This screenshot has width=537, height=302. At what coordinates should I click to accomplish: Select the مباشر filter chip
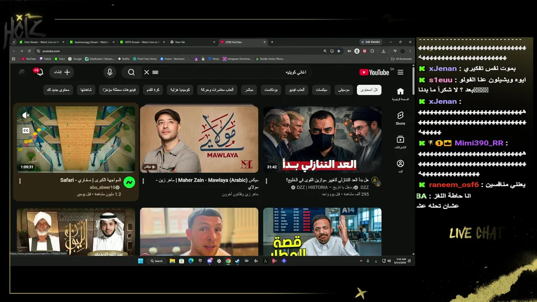(x=249, y=90)
